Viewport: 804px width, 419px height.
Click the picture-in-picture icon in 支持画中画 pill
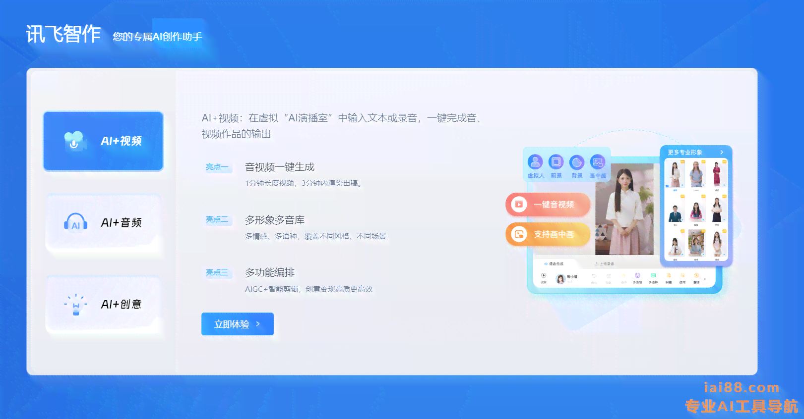[x=519, y=234]
